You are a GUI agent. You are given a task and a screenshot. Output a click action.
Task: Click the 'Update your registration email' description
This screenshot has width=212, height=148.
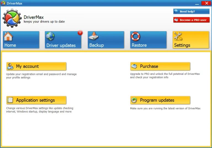coord(41,76)
